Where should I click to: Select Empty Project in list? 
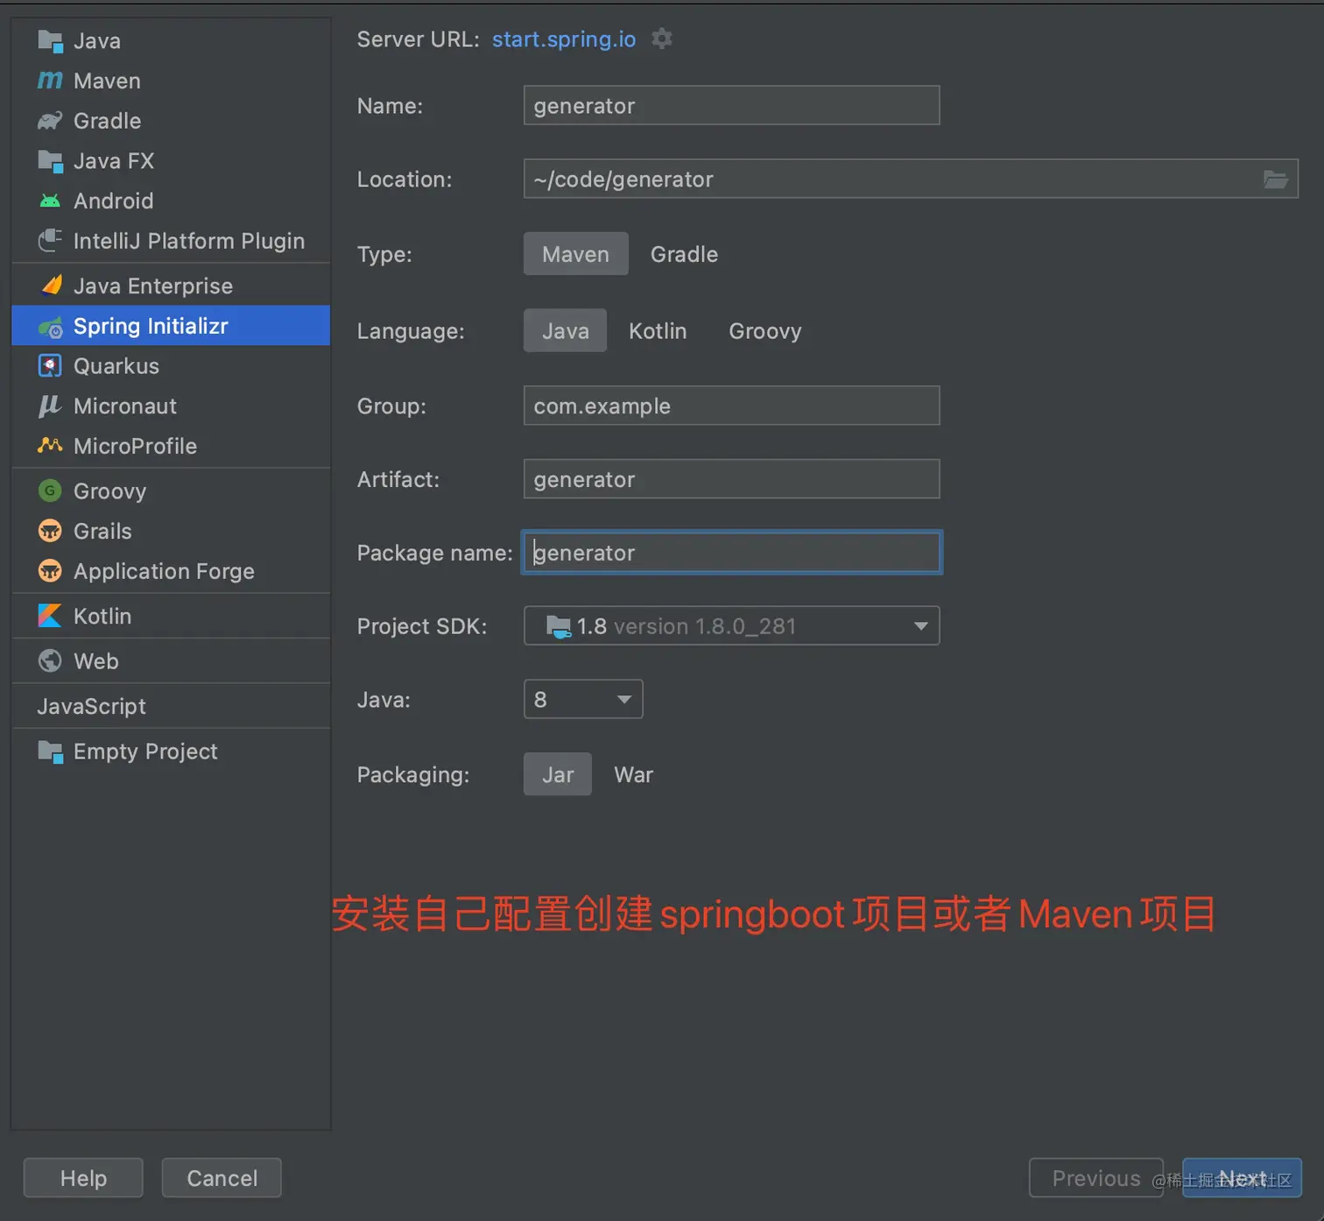[171, 752]
